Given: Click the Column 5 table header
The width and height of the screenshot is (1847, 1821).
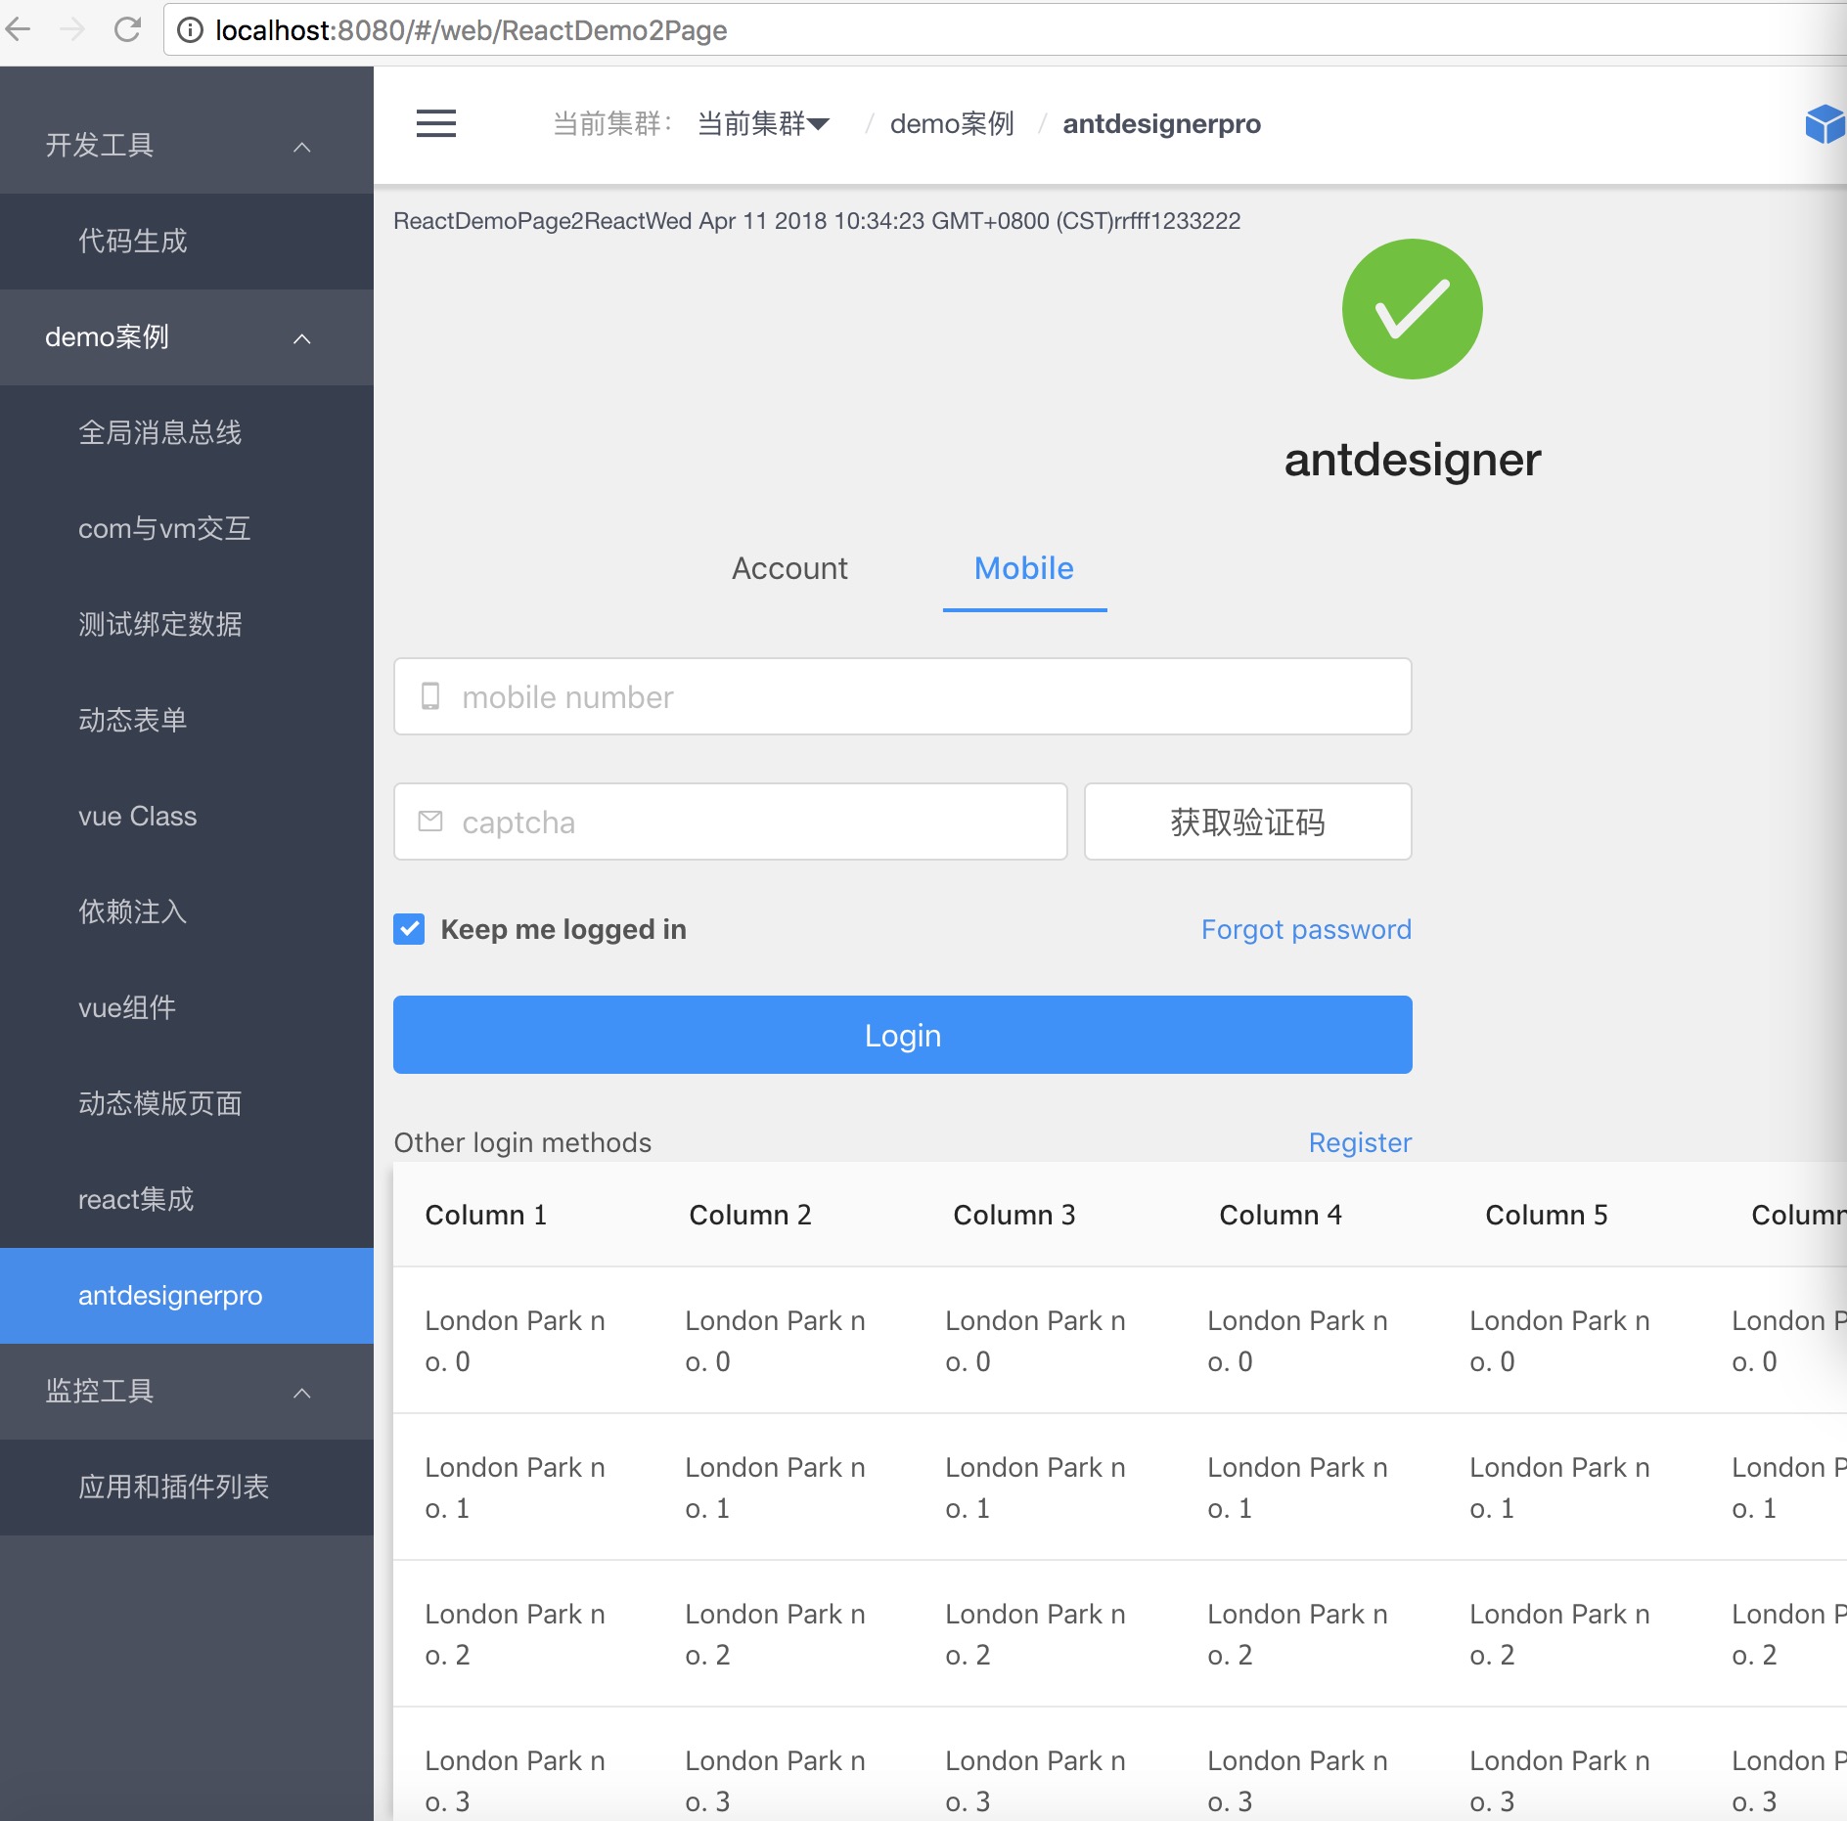Looking at the screenshot, I should pos(1547,1215).
